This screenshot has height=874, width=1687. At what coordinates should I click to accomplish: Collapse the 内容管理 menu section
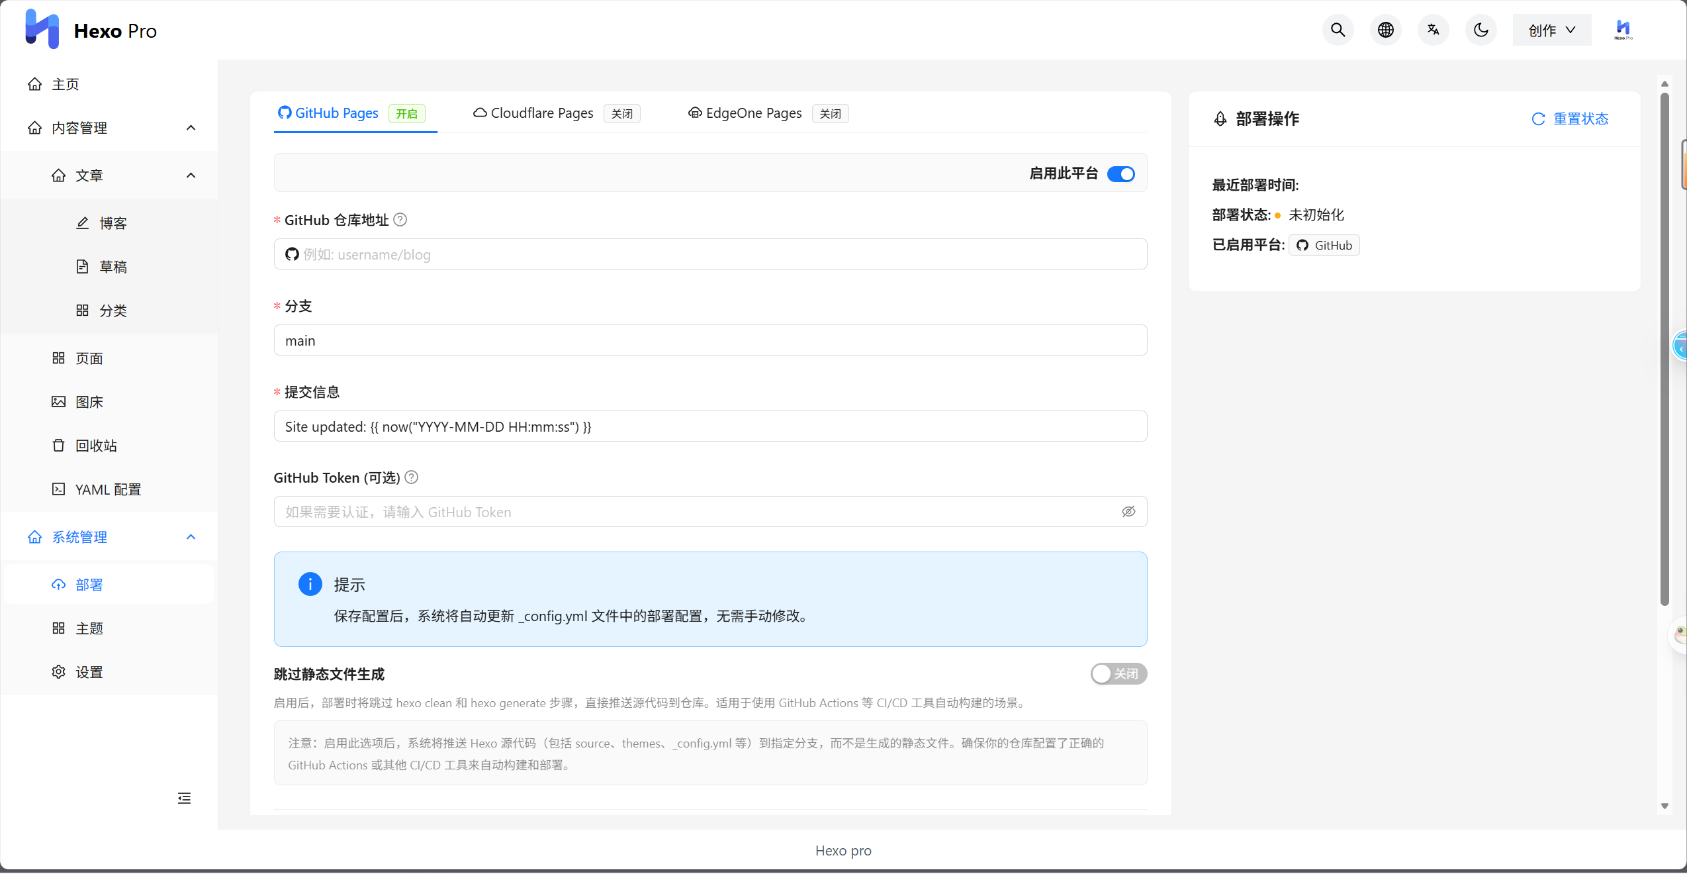[110, 128]
